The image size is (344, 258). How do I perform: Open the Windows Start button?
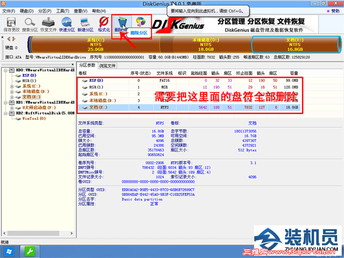coord(8,252)
